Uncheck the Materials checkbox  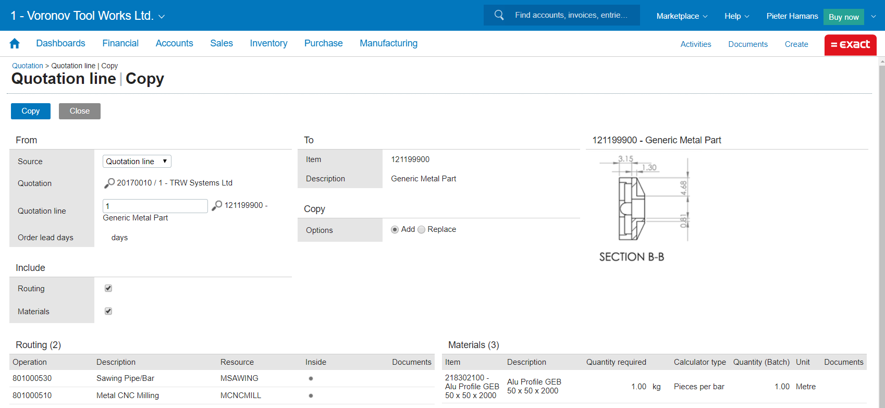point(108,311)
